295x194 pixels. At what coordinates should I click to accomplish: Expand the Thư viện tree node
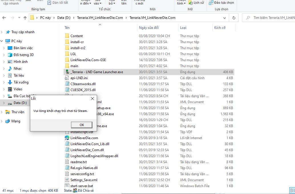[2, 112]
